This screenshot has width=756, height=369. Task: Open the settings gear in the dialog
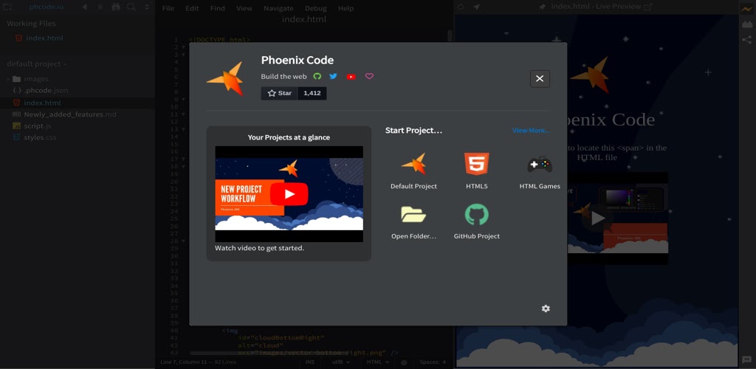546,308
